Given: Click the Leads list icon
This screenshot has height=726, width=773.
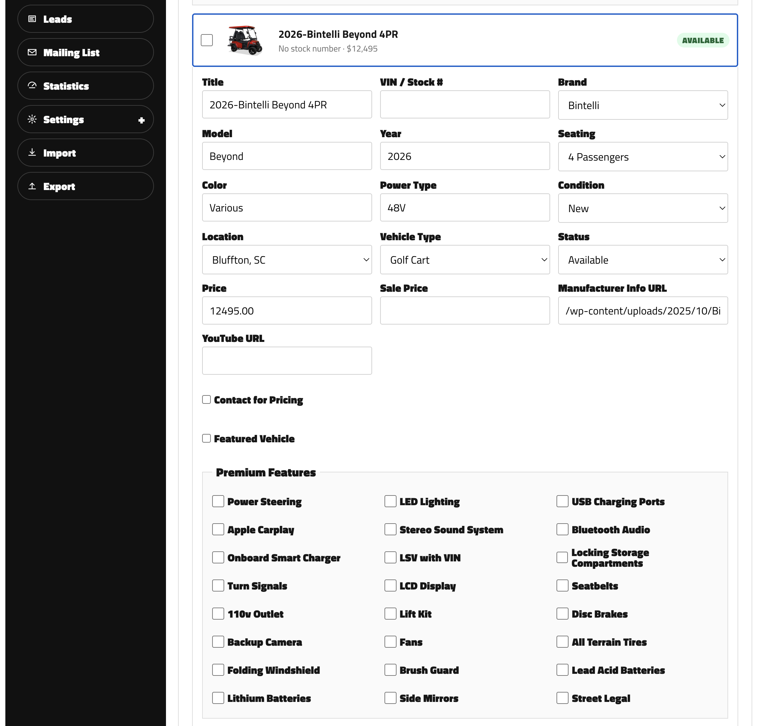Looking at the screenshot, I should tap(32, 19).
